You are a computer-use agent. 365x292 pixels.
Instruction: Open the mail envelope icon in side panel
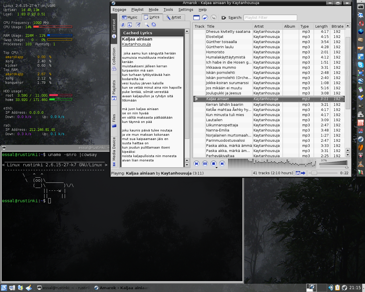(x=361, y=40)
